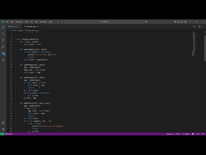206x155 pixels.
Task: Click class SinglyLinkedList definition line
Action: (x=27, y=39)
